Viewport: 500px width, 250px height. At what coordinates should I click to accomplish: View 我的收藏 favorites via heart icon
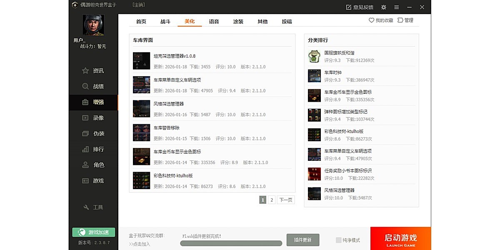pos(380,20)
